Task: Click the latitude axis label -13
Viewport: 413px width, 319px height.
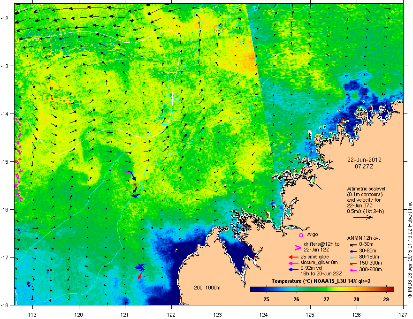Action: [x=5, y=66]
